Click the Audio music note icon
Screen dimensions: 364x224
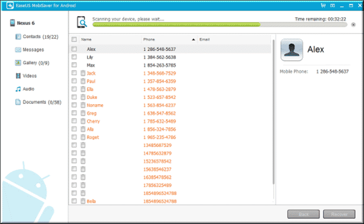[x=18, y=89]
